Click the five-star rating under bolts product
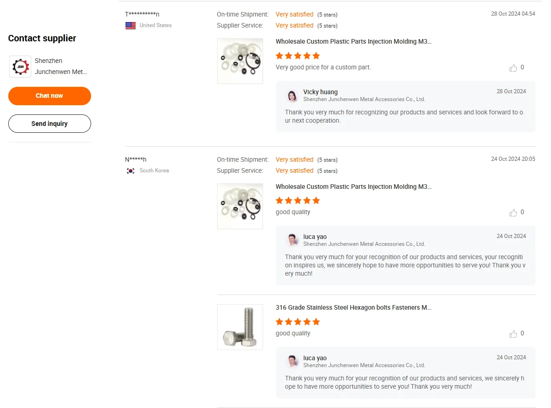Image resolution: width=551 pixels, height=408 pixels. pos(298,322)
